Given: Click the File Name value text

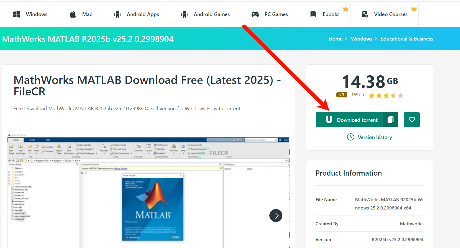Looking at the screenshot, I should pyautogui.click(x=389, y=203).
